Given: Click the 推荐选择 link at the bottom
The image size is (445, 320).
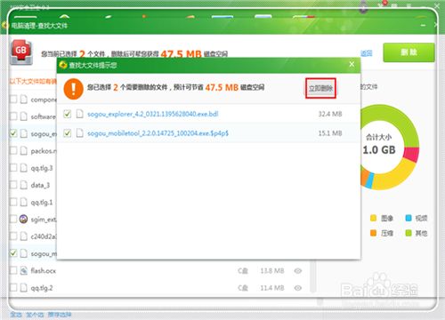Looking at the screenshot, I should [x=60, y=315].
